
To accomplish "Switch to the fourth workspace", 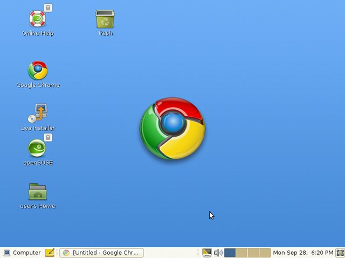I will tap(265, 253).
